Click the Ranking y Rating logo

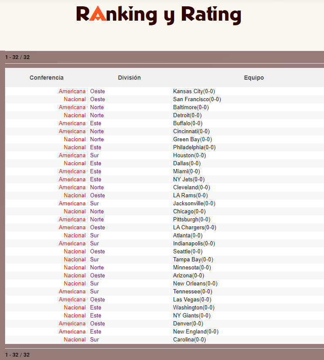159,15
